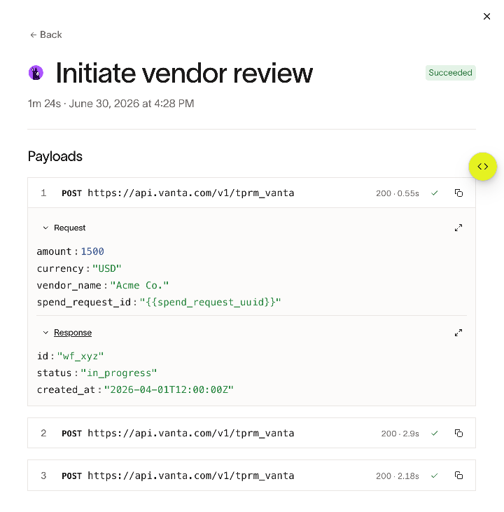
Task: Click the Response underlined label
Action: click(x=73, y=333)
